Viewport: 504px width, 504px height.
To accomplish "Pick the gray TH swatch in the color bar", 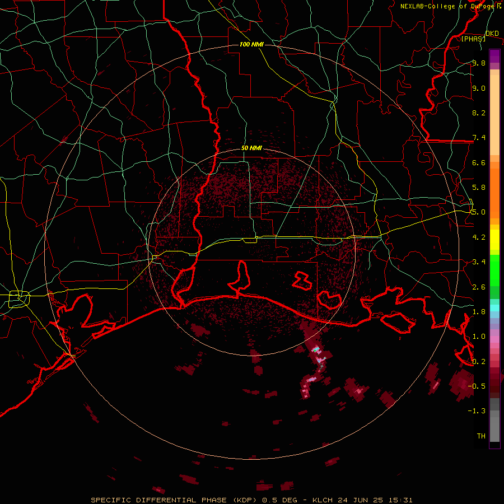I will [494, 430].
